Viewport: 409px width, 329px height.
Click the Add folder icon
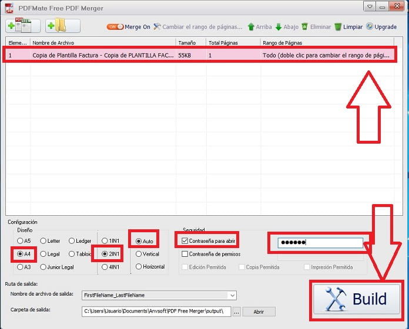coord(63,26)
